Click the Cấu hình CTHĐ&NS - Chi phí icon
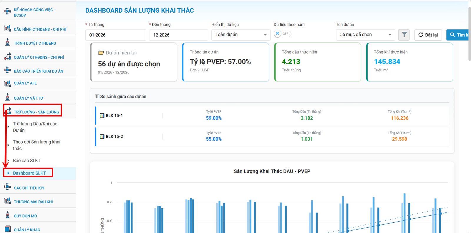This screenshot has height=233, width=471. tap(7, 29)
